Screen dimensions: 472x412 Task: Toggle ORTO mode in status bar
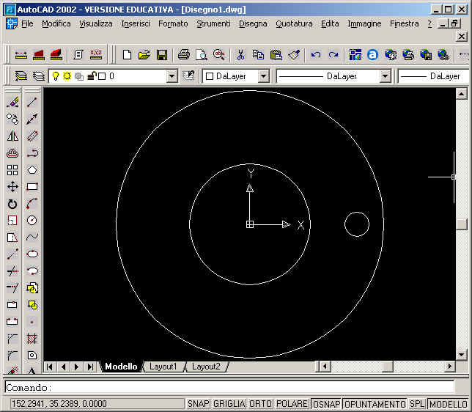(x=260, y=404)
